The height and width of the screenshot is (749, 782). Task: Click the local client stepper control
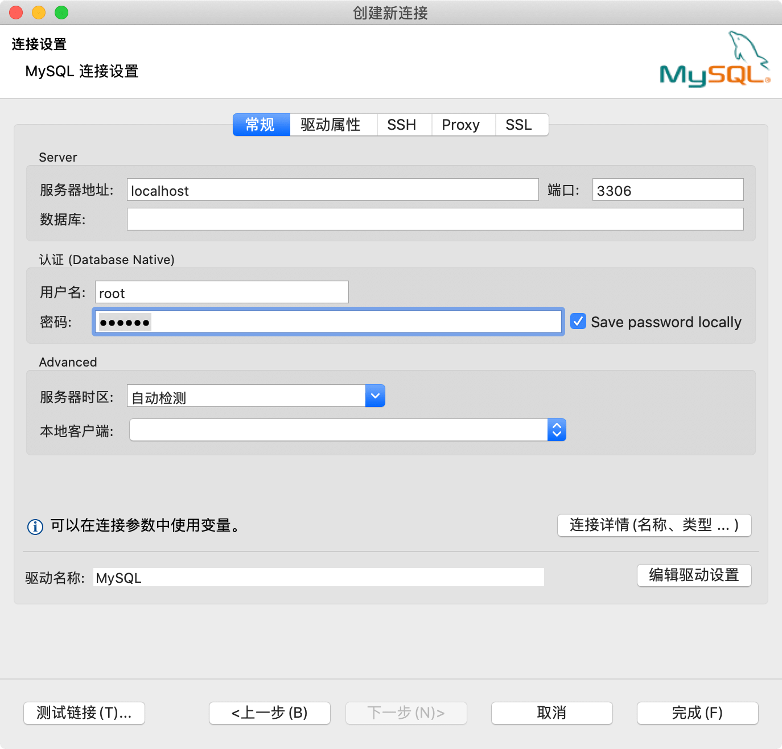[556, 430]
